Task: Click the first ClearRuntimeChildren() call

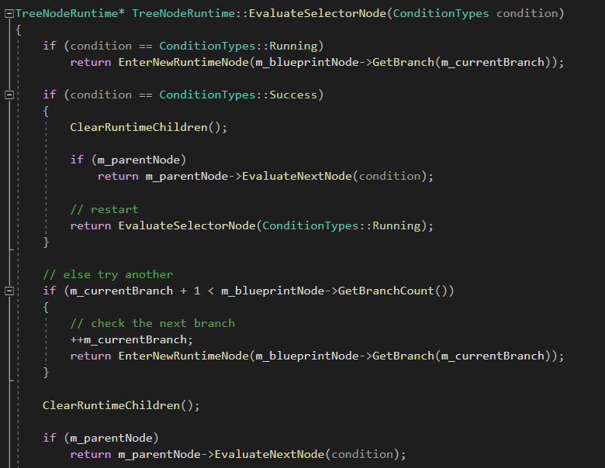Action: point(149,127)
